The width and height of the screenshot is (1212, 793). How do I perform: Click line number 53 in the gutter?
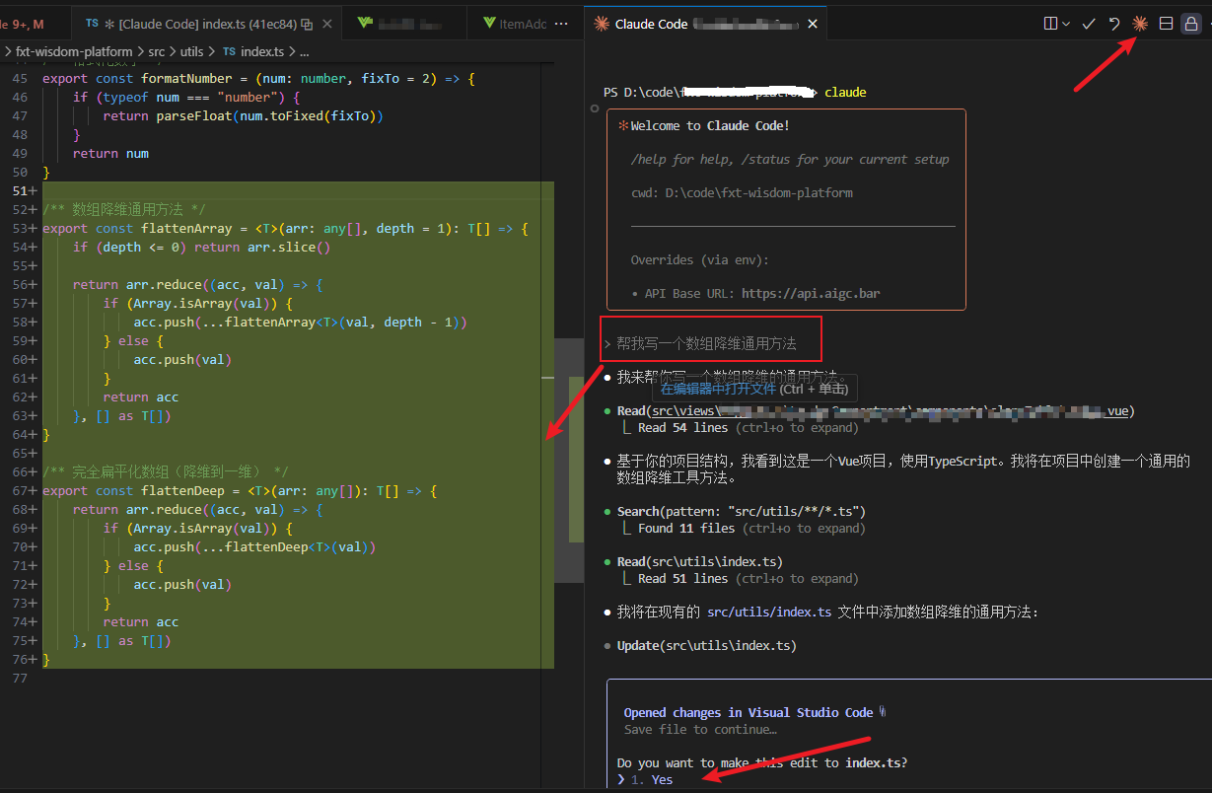21,229
